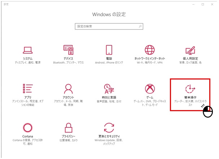Click the 更新とセキュリティ label
The image size is (219, 159).
109,136
